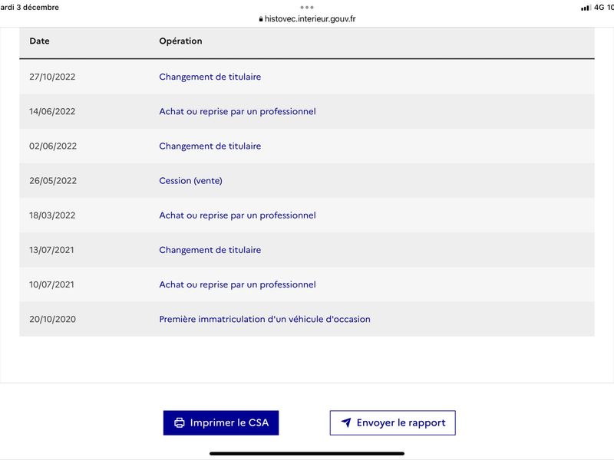
Task: Tap the home indicator bar at the bottom
Action: (x=307, y=454)
